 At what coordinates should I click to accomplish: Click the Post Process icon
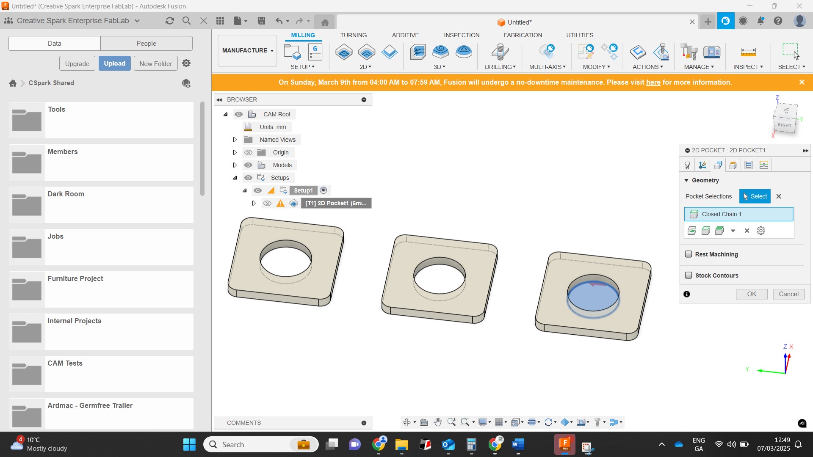[x=661, y=52]
